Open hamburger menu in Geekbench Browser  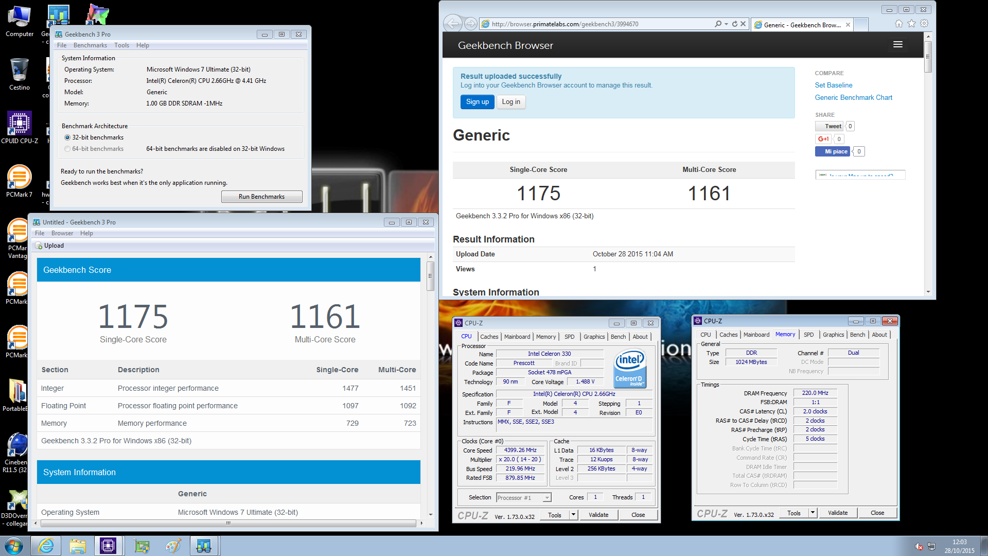click(x=898, y=45)
